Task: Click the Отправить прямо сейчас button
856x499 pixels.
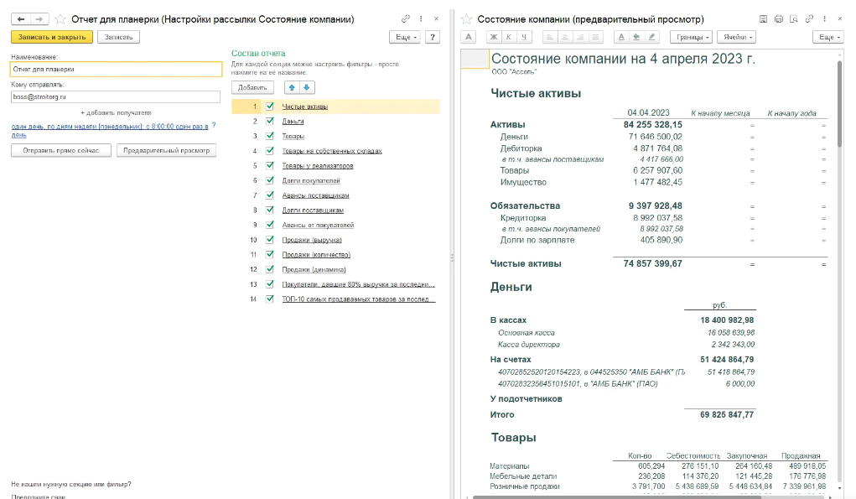Action: click(x=61, y=150)
